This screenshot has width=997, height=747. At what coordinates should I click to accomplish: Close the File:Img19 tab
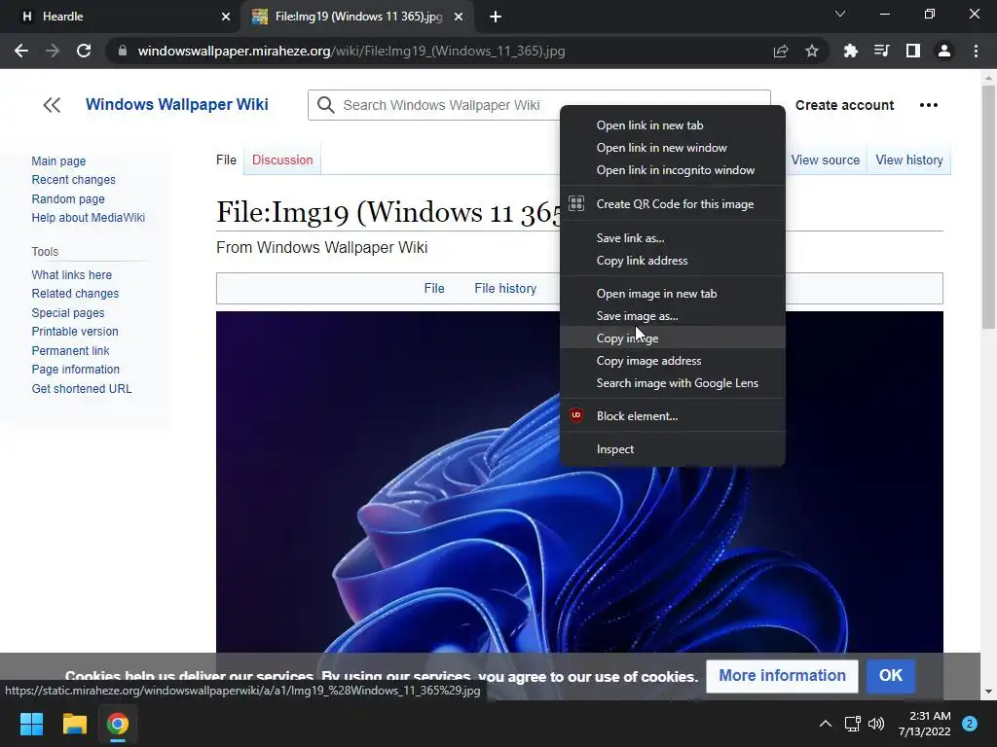pos(459,17)
